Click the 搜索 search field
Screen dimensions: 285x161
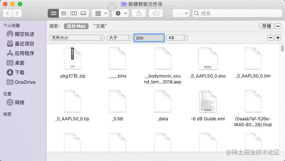pos(237,13)
